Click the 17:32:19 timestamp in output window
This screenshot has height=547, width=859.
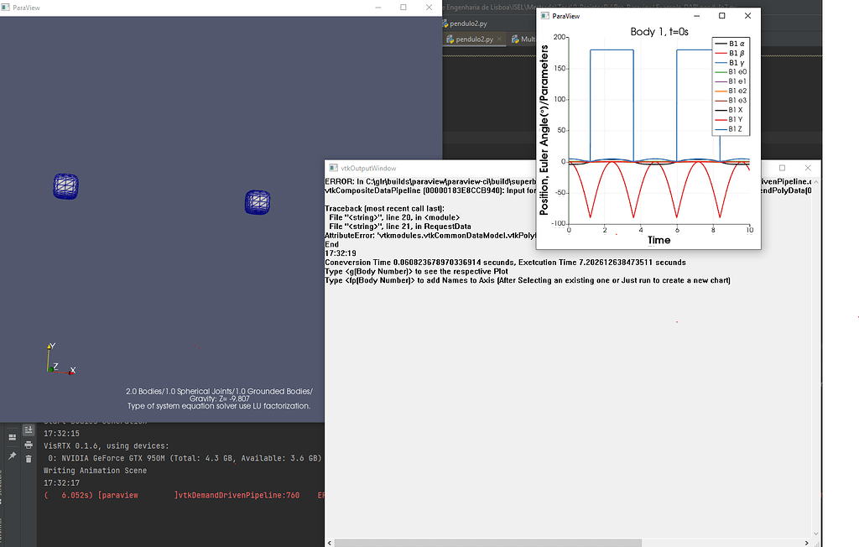[341, 253]
